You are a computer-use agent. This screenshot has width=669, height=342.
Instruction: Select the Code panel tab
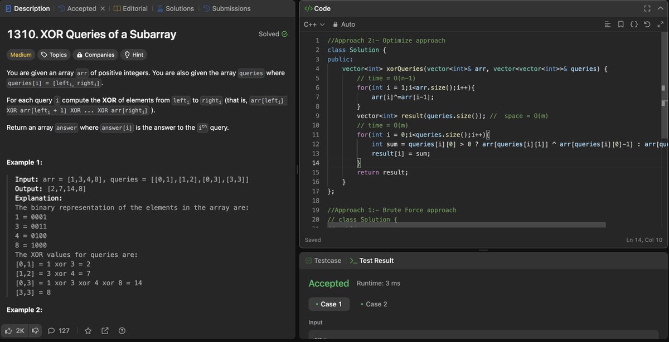pyautogui.click(x=318, y=8)
